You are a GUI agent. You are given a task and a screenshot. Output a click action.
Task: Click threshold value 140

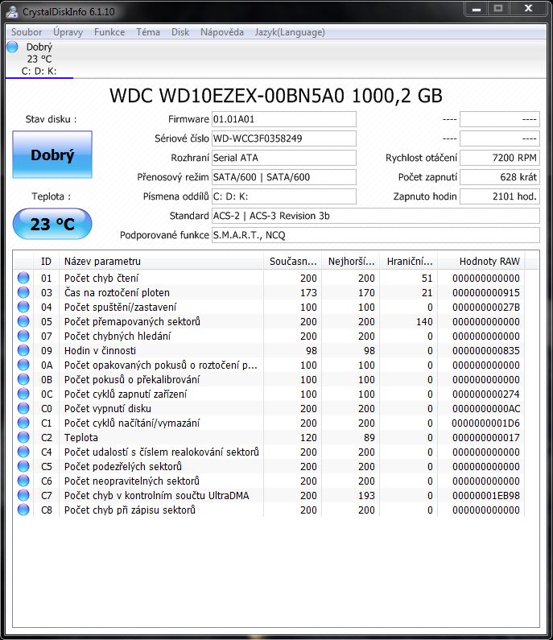424,322
